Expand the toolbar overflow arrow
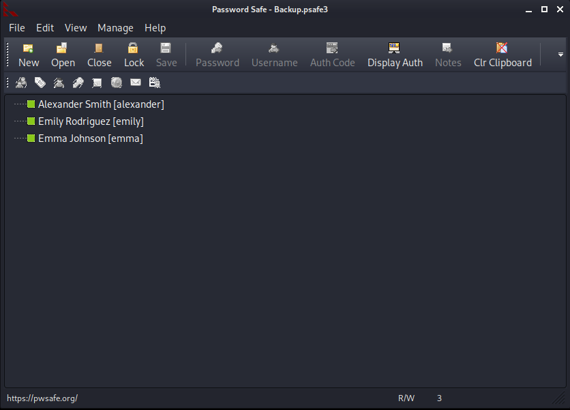 tap(560, 55)
